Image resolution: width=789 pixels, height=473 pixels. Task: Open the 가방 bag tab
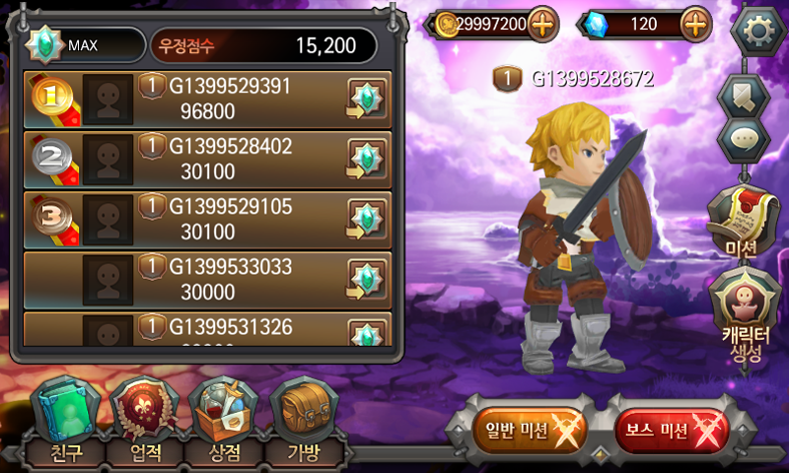[304, 422]
